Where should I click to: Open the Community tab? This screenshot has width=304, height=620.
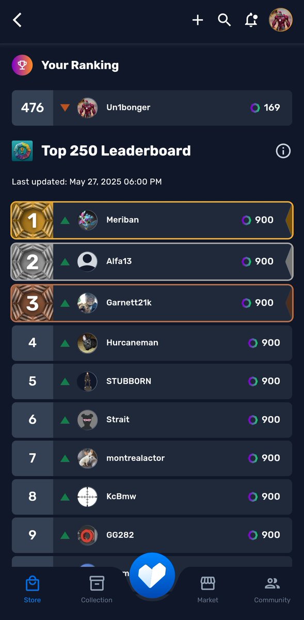272,590
